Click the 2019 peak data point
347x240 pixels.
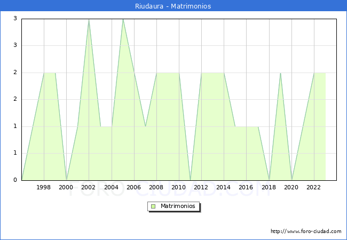coord(280,73)
